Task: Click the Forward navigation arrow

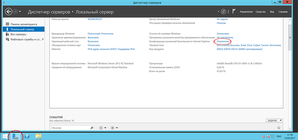Action: pos(15,12)
